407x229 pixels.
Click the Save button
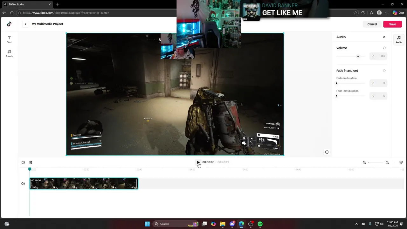click(x=392, y=24)
